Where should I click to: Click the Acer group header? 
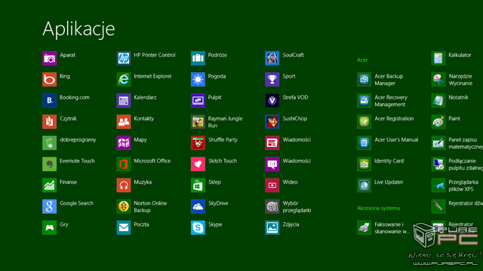tap(362, 60)
